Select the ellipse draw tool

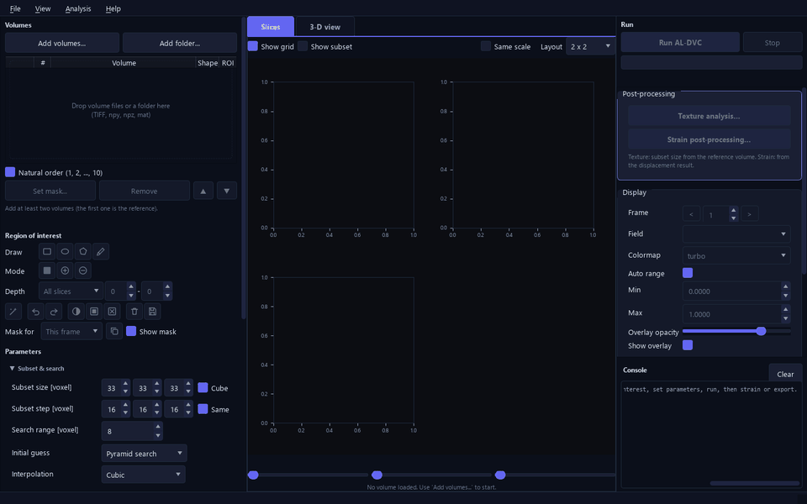pyautogui.click(x=65, y=251)
